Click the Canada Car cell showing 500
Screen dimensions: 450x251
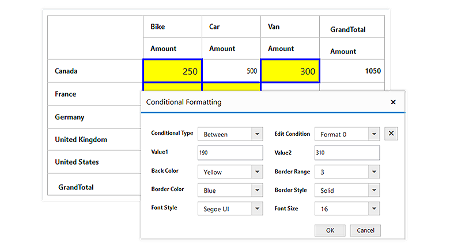coord(231,71)
